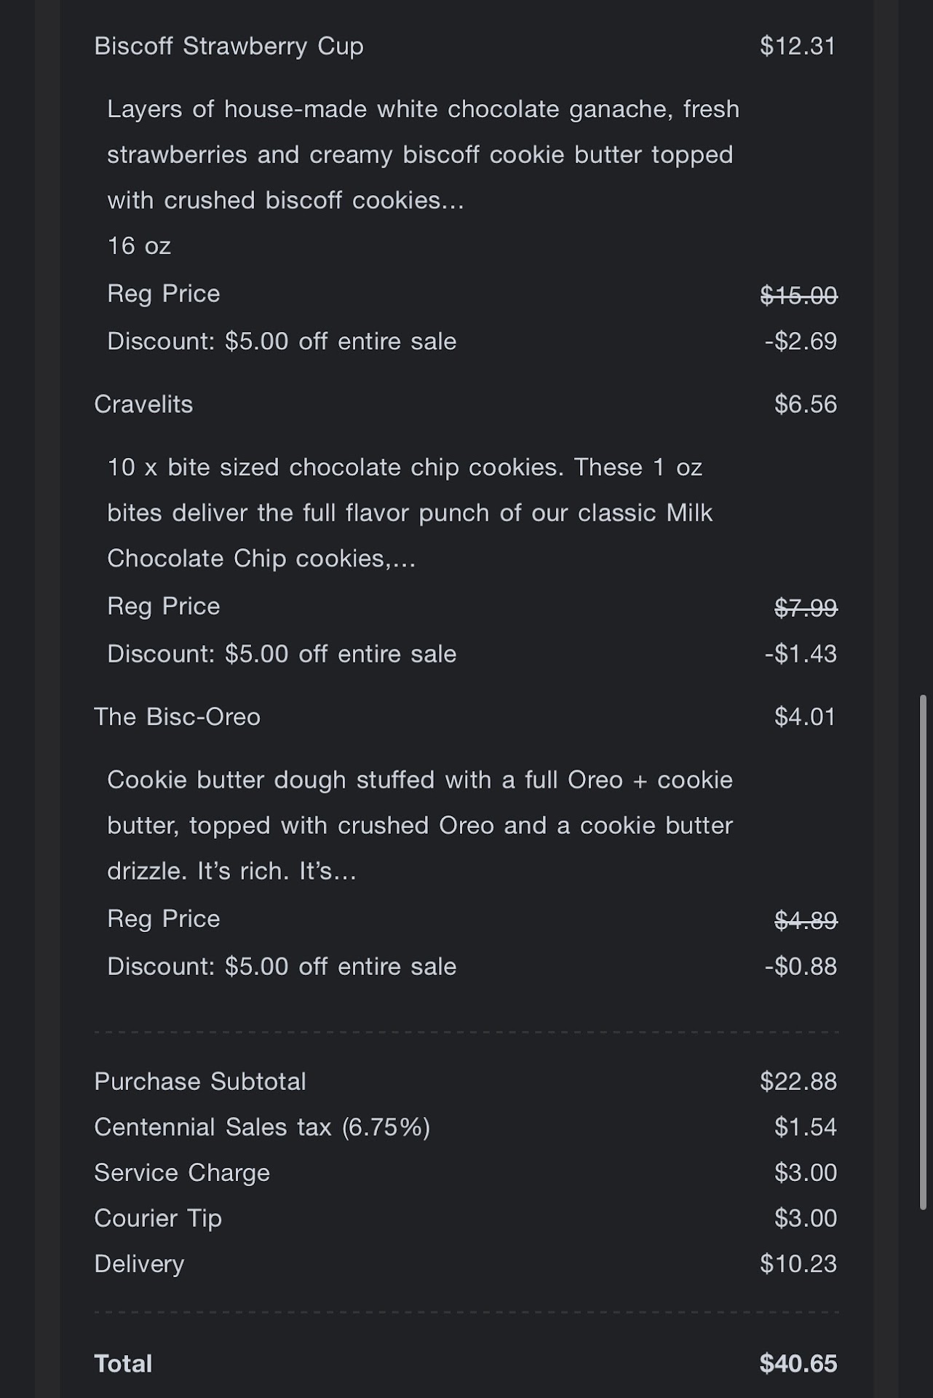Viewport: 933px width, 1398px height.
Task: Click the Centennial Sales tax line
Action: 262,1127
